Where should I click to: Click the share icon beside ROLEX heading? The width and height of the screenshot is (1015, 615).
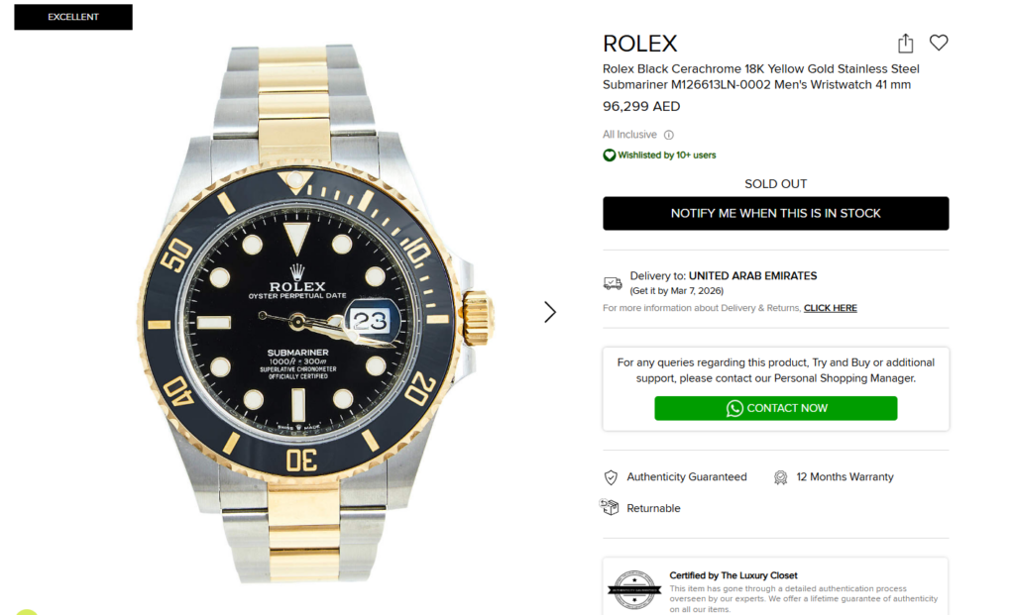coord(905,44)
